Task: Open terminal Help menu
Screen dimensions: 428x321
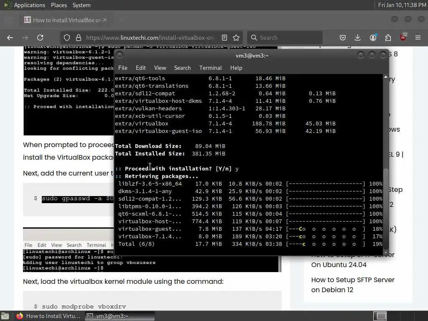Action: pos(236,68)
